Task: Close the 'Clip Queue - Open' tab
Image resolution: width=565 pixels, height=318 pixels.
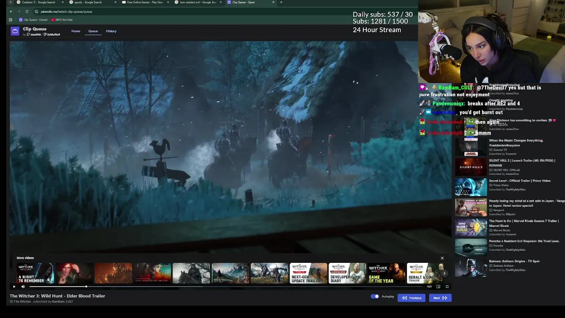Action: pyautogui.click(x=273, y=2)
